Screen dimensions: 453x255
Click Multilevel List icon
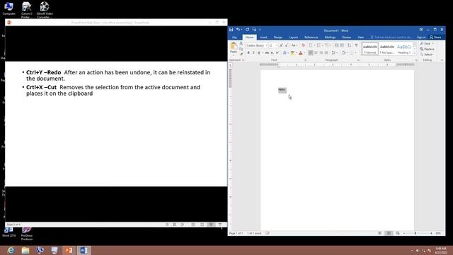pyautogui.click(x=327, y=45)
